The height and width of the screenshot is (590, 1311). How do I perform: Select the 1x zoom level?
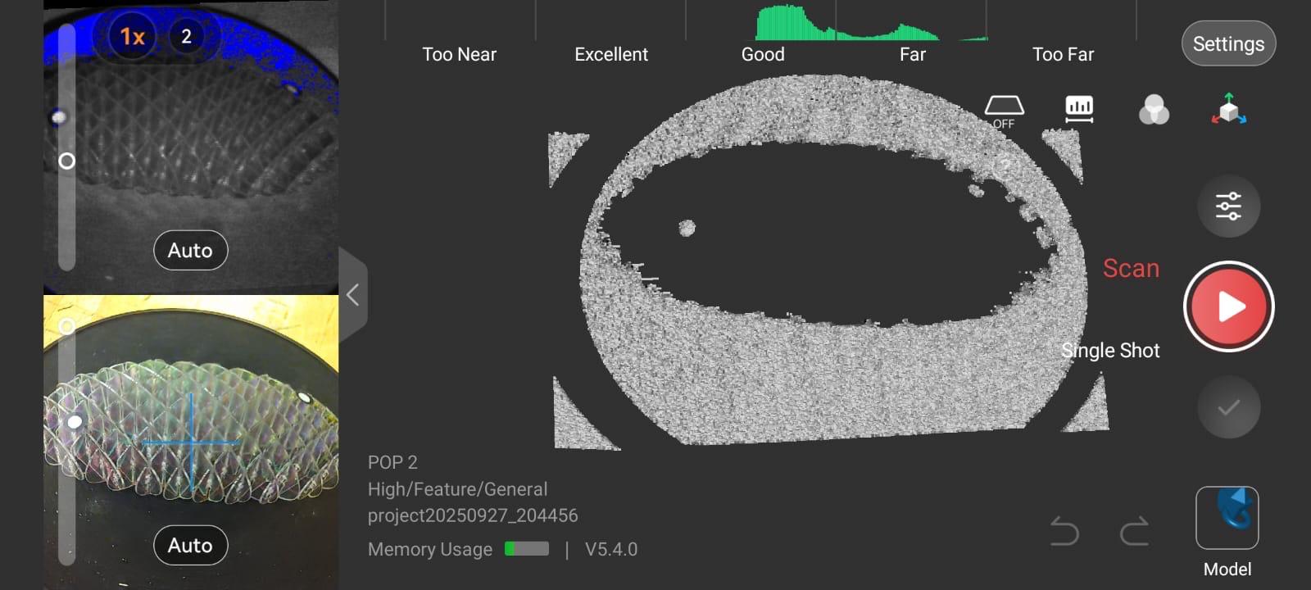point(133,37)
